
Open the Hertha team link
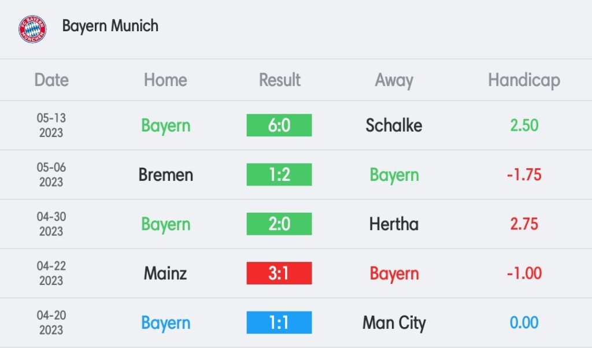pyautogui.click(x=394, y=224)
